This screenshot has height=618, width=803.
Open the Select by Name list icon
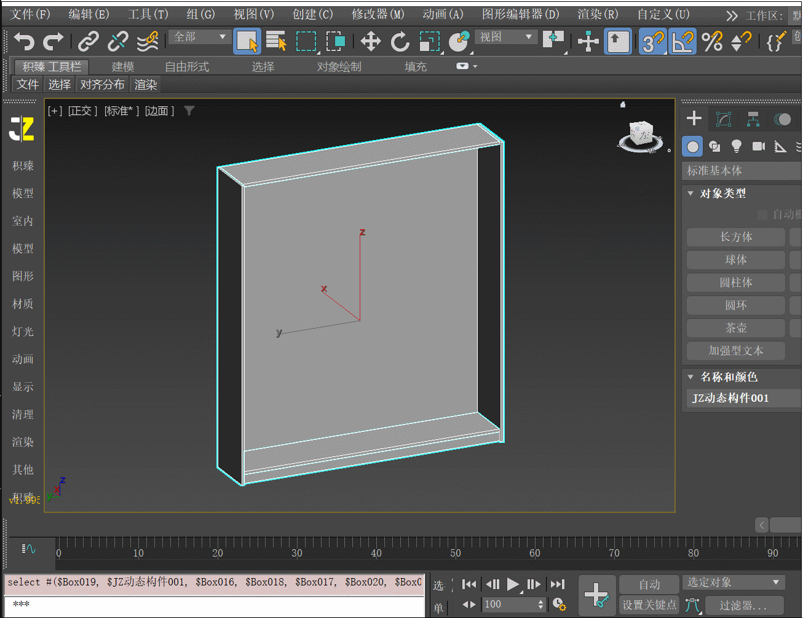click(277, 41)
